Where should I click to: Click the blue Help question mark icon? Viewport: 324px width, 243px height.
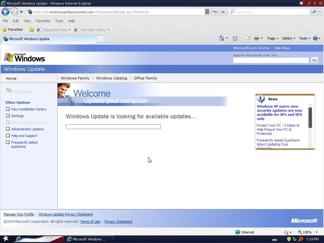[315, 38]
